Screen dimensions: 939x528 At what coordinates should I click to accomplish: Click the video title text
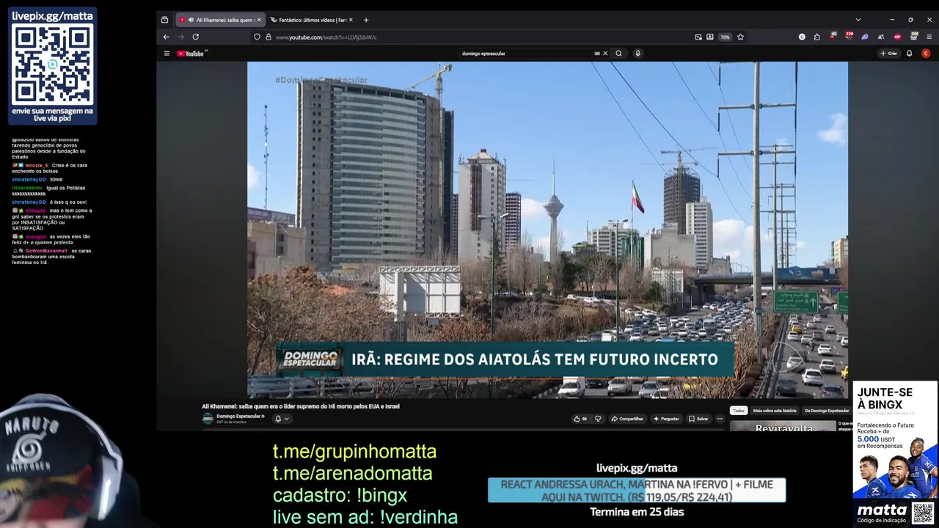pos(301,406)
